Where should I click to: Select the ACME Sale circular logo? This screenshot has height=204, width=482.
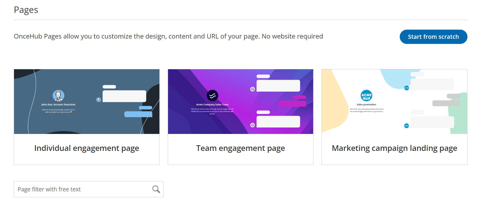tap(367, 96)
